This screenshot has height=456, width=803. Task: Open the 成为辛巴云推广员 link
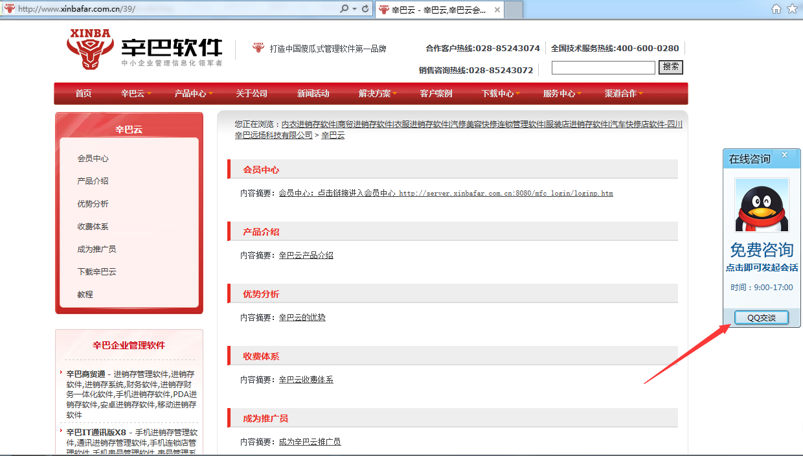tap(310, 442)
